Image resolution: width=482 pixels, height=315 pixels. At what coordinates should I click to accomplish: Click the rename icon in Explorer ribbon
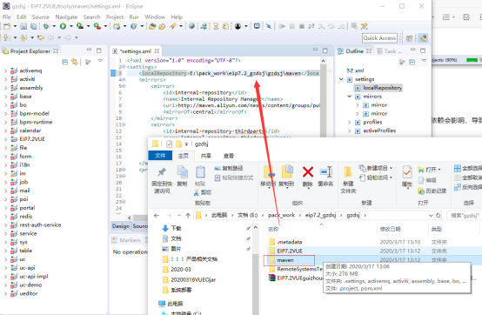coord(326,172)
